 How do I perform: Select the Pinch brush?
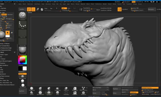pyautogui.click(x=57, y=93)
